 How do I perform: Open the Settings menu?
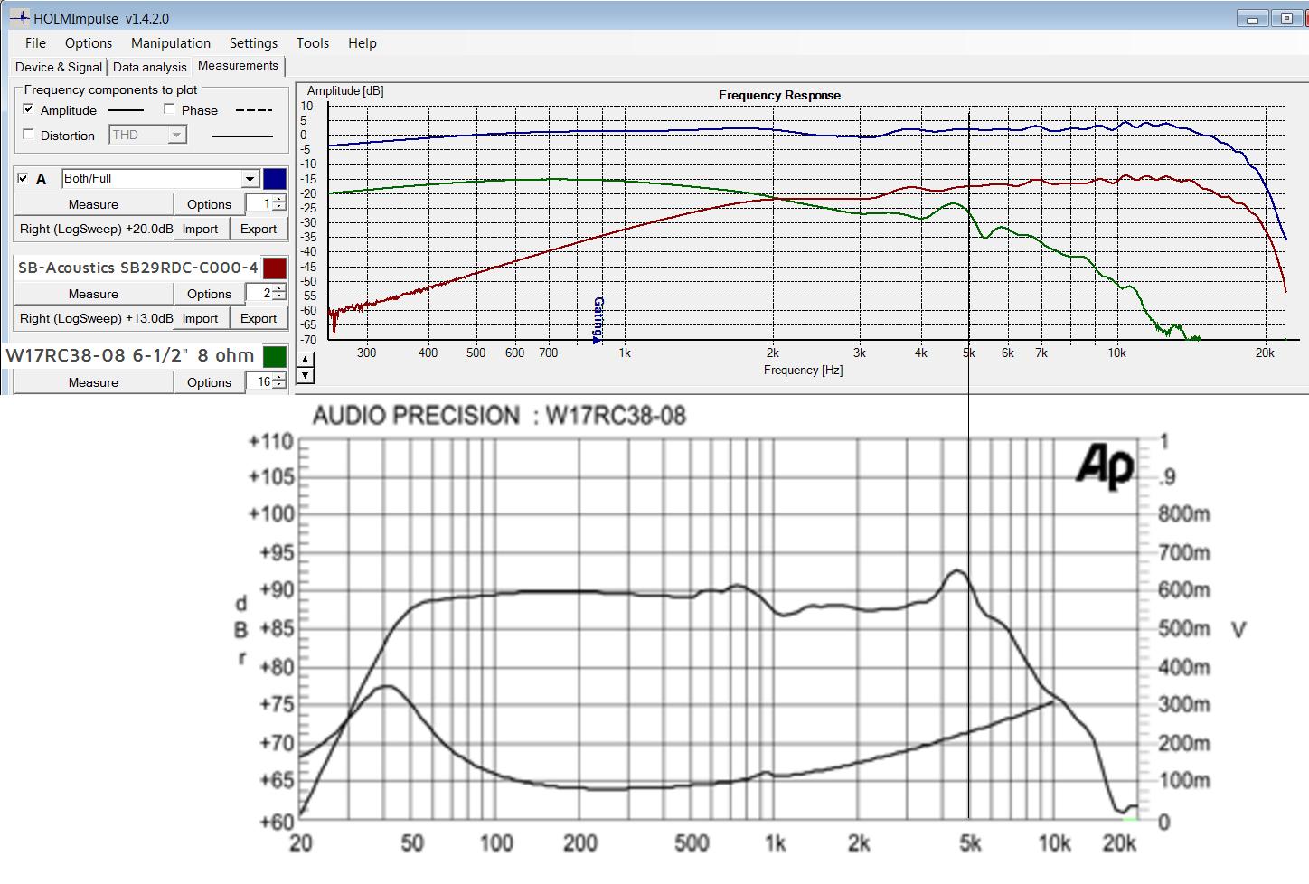253,42
